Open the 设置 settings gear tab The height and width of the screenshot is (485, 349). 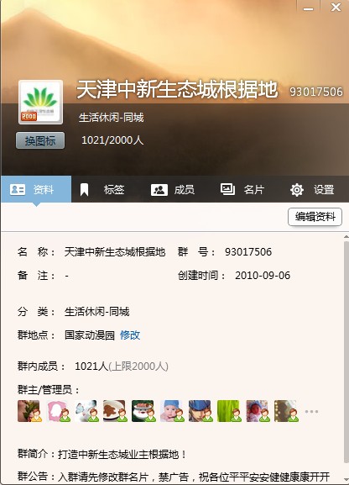point(313,189)
